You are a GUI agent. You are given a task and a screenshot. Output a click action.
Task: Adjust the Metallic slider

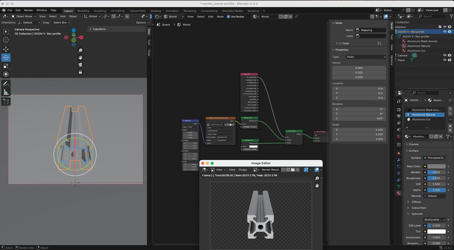436,172
